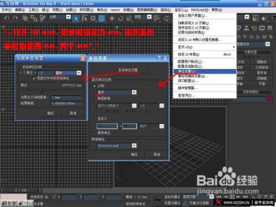Open system unit 毫米 dropdown
Viewport: 276px width, 207px height.
click(79, 73)
